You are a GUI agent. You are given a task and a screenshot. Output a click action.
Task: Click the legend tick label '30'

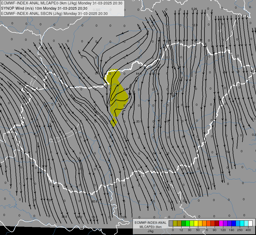click(x=189, y=230)
